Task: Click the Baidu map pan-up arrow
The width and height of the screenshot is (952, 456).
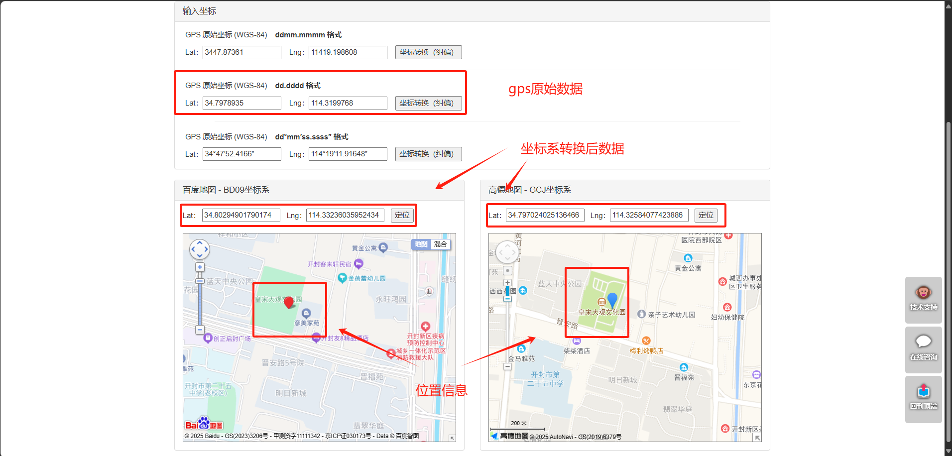Action: point(200,243)
